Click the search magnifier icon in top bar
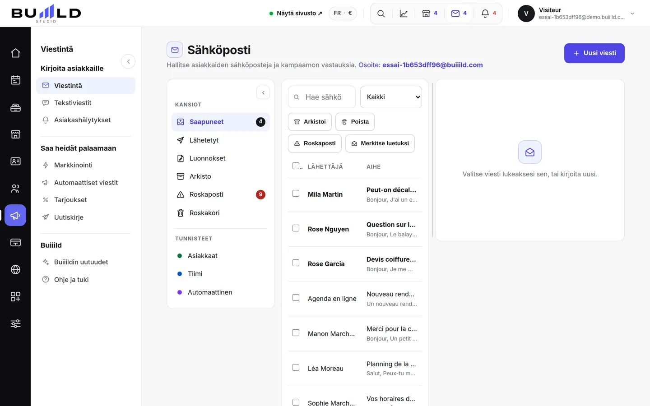The width and height of the screenshot is (650, 406). [x=381, y=14]
